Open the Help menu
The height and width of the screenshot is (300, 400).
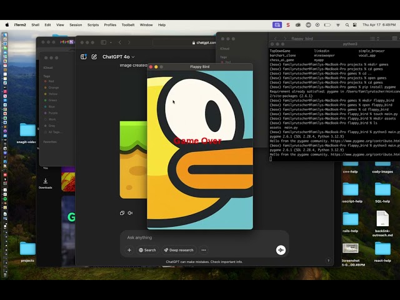tap(162, 25)
